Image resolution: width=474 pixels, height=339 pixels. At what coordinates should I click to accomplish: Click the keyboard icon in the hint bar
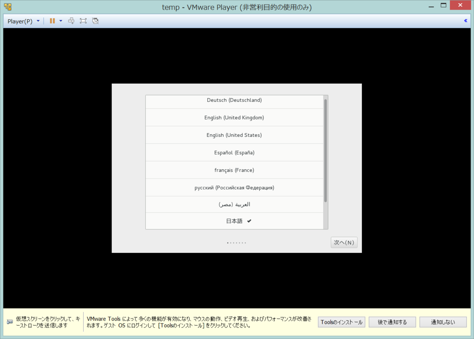(10, 322)
